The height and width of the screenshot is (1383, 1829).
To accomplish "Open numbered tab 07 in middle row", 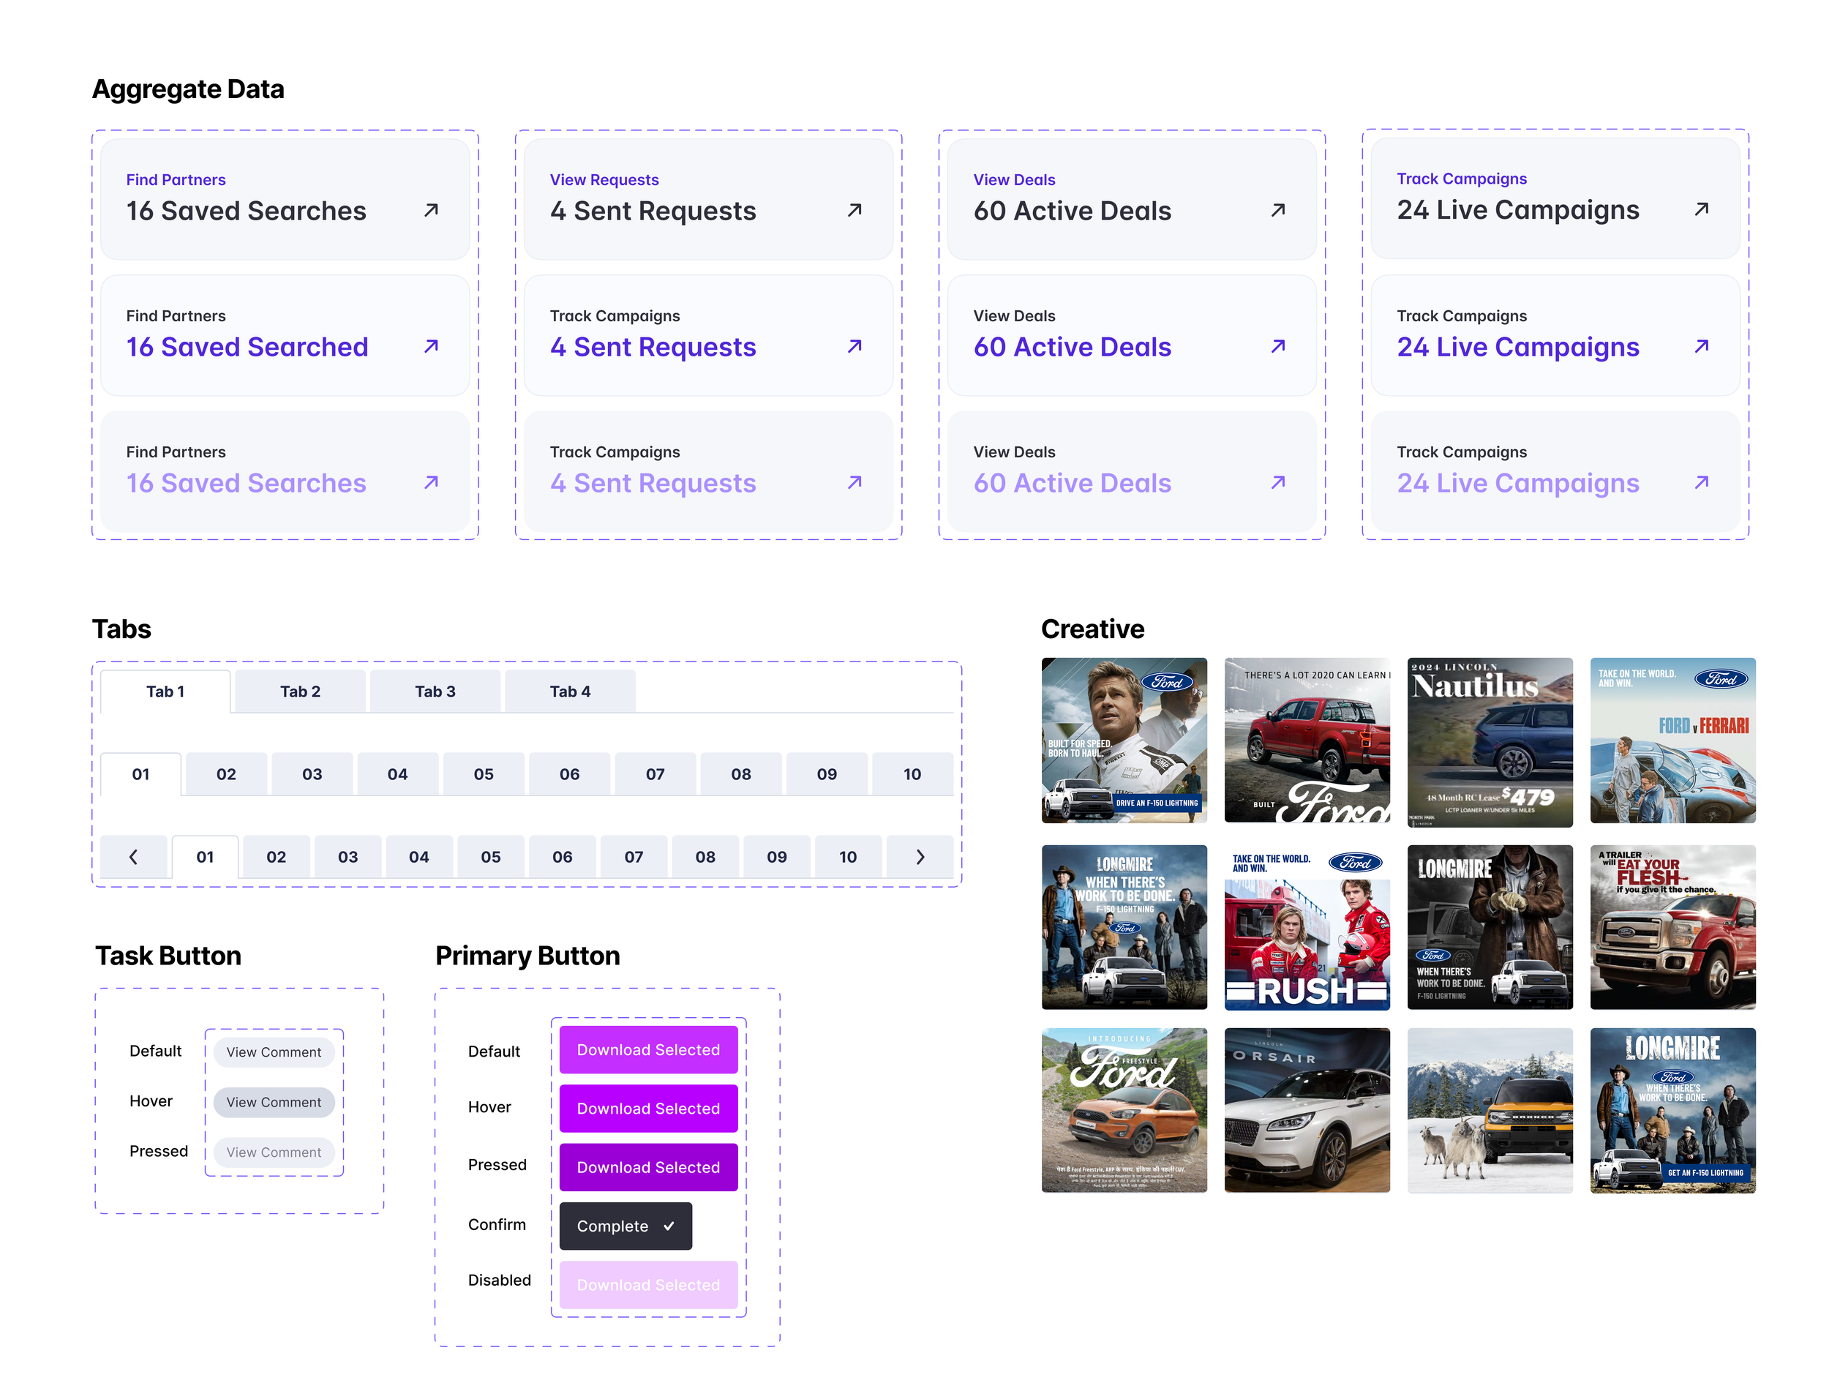I will 655,774.
